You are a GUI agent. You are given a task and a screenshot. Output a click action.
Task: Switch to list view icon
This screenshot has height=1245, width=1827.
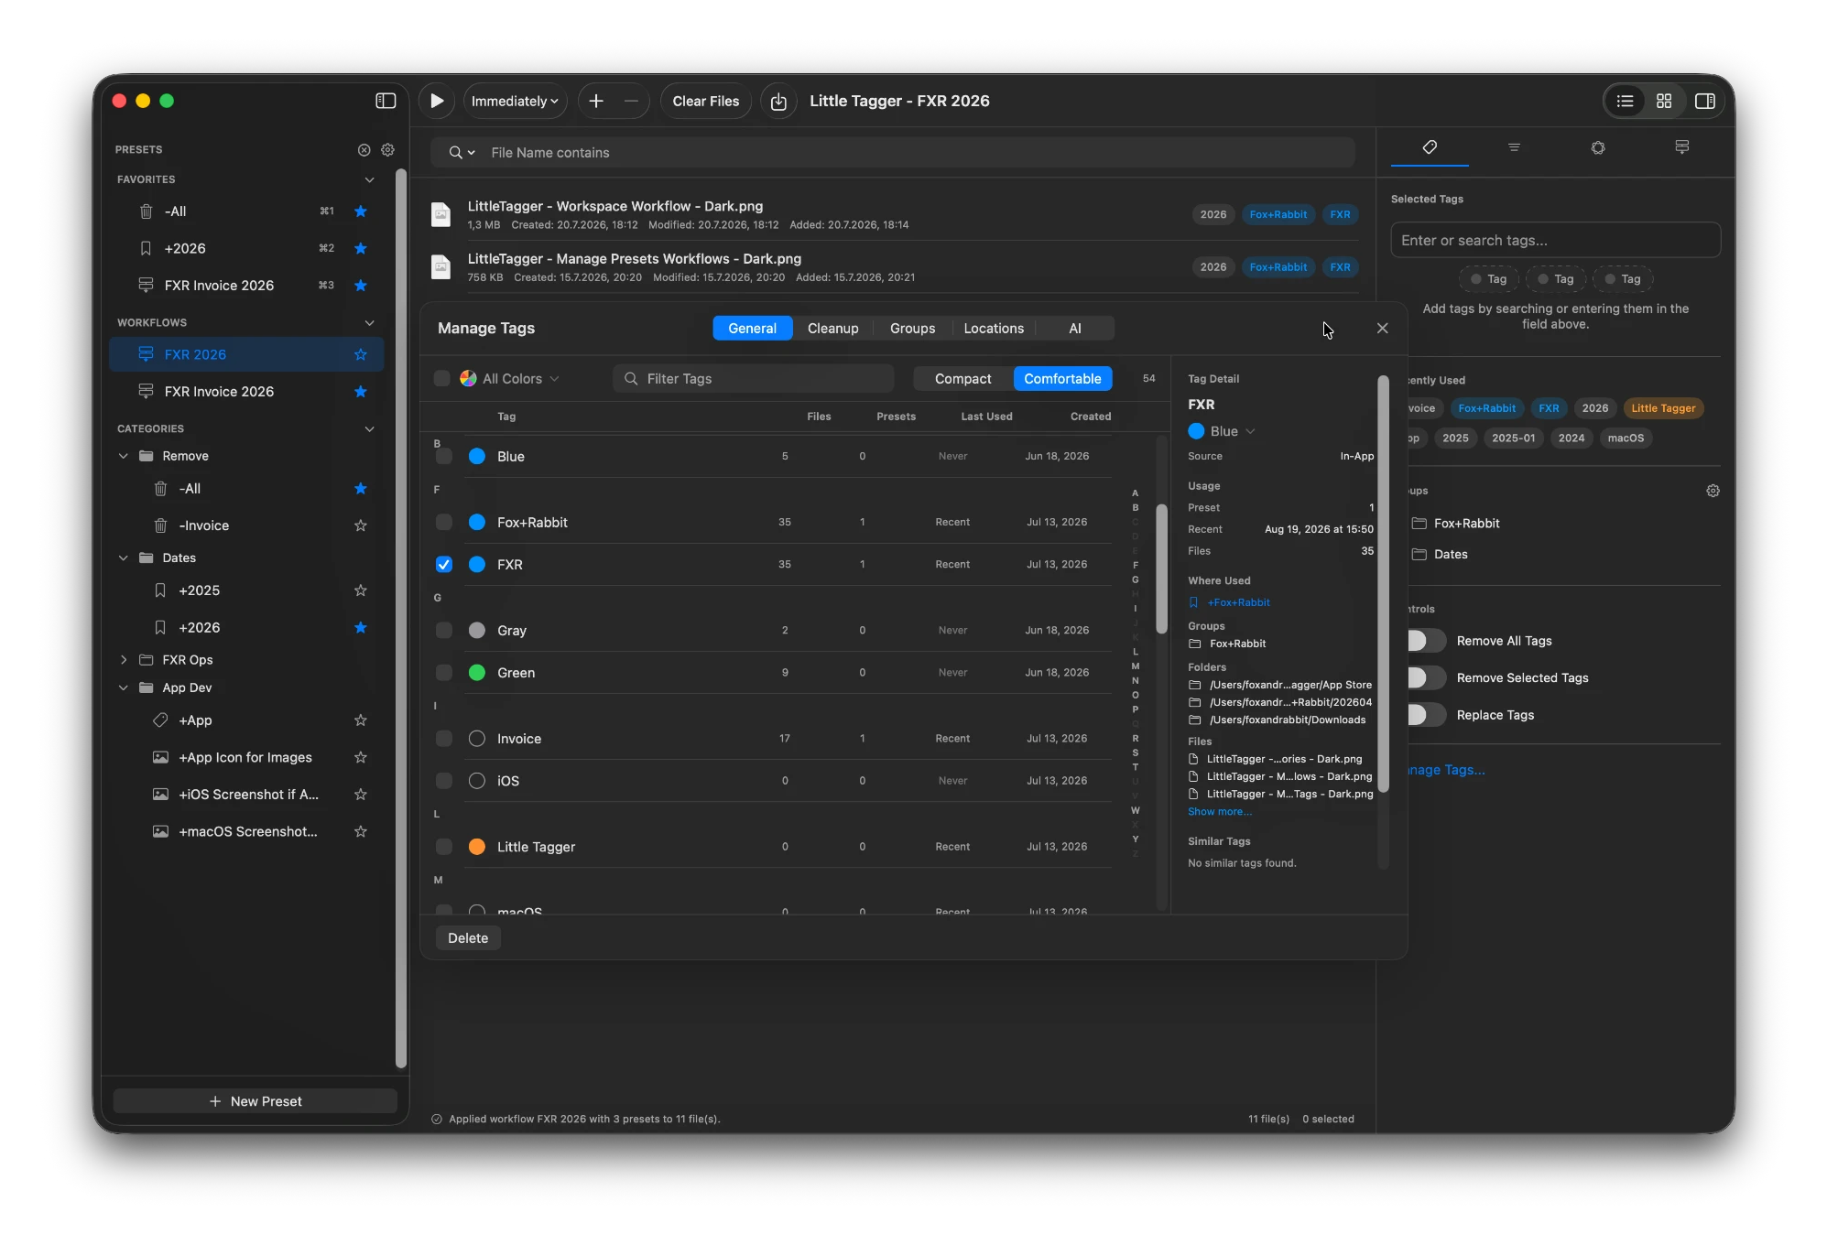(1626, 101)
